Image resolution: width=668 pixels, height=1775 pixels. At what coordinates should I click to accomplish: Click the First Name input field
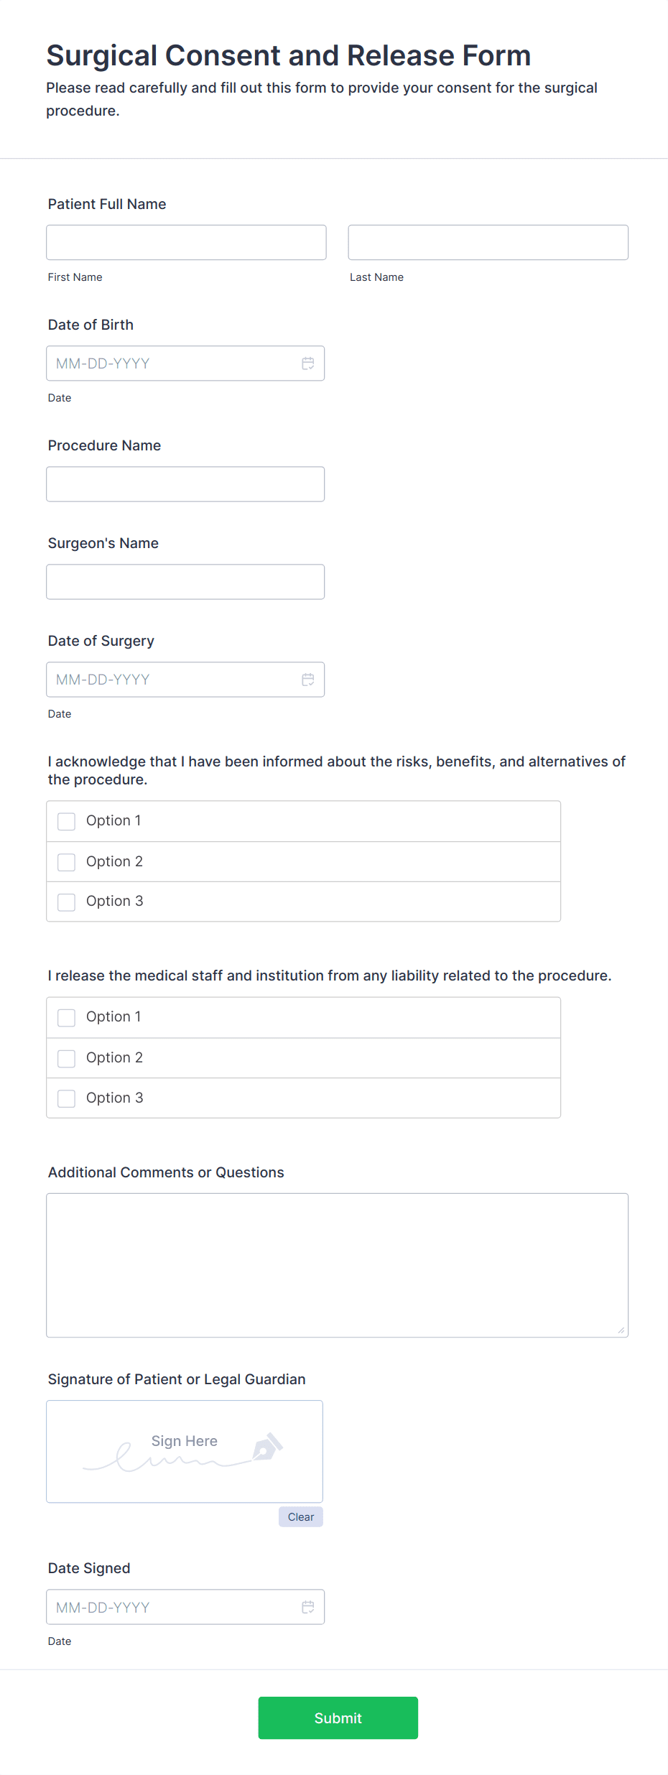185,242
